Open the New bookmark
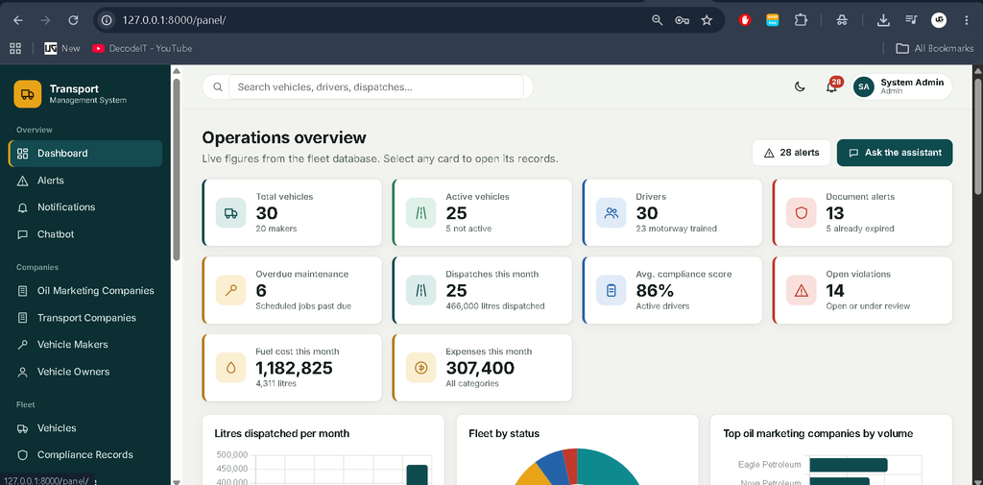The image size is (983, 485). point(62,48)
